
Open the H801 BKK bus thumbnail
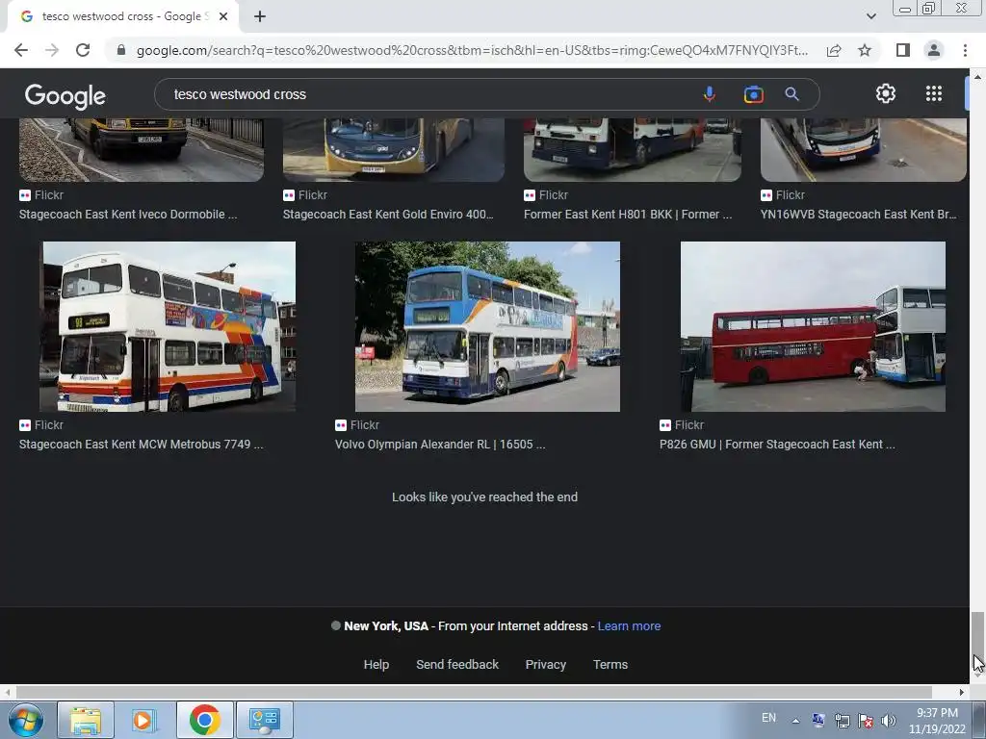point(633,149)
